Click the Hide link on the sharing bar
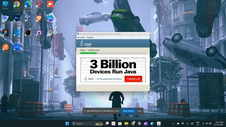Viewport: 226px width, 127px height. pos(139,111)
